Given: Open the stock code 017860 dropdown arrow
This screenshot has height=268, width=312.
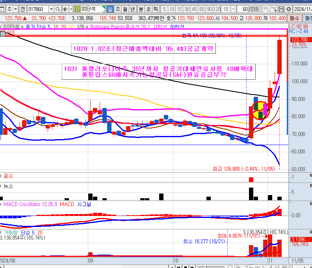Looking at the screenshot, I should coord(51,9).
